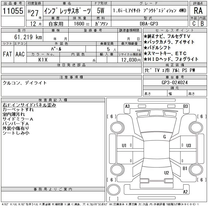The image size is (208, 208).
Task: Click the chassis number GP3-024024
Action: click(174, 82)
